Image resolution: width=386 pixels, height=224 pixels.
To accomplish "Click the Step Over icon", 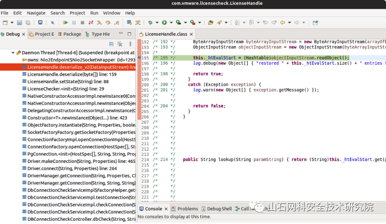I will point(108,22).
